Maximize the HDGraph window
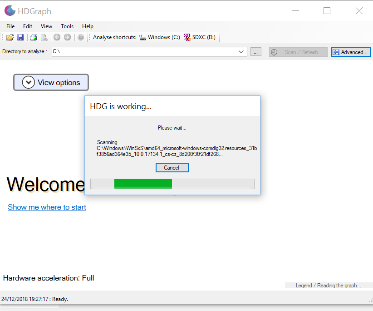373x311 pixels. pyautogui.click(x=327, y=11)
